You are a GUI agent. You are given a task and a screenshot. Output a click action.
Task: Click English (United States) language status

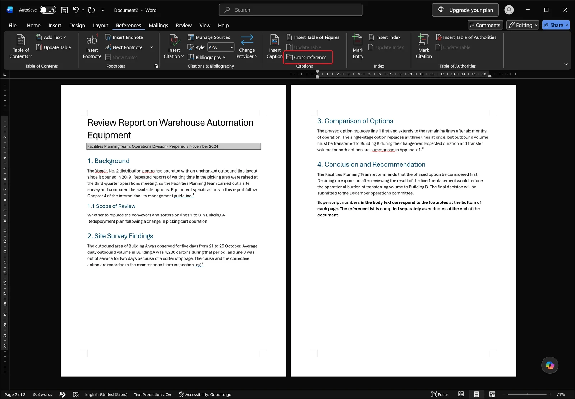(x=106, y=394)
